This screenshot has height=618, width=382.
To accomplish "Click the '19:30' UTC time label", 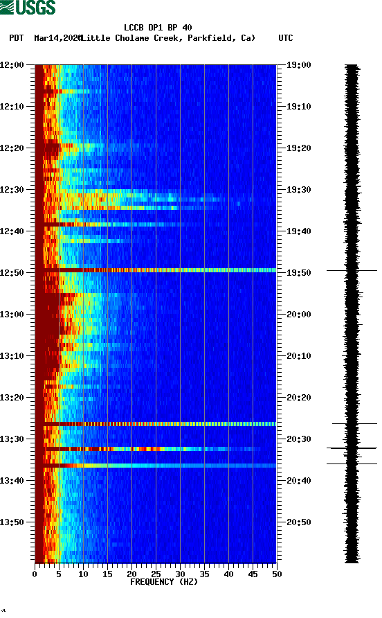I will point(298,190).
